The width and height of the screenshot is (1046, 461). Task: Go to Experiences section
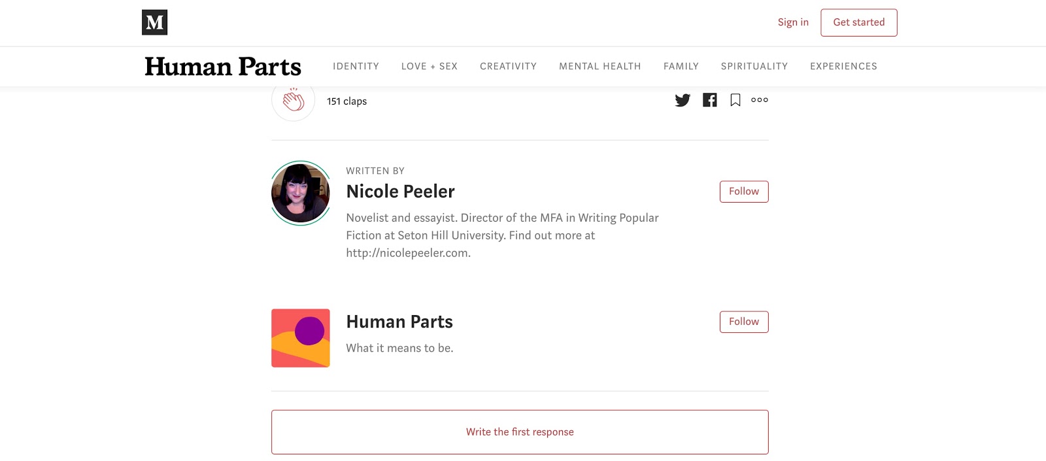843,66
